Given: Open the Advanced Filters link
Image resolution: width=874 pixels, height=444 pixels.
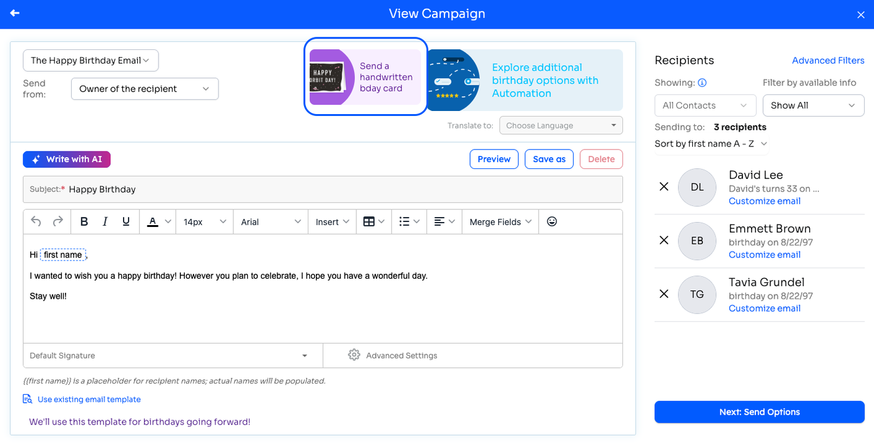Looking at the screenshot, I should [x=828, y=60].
